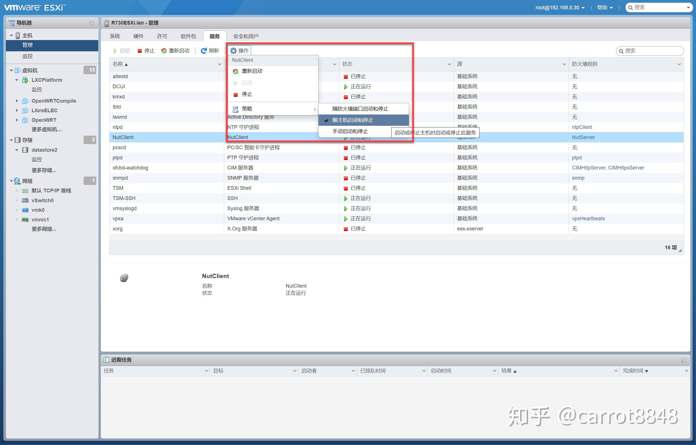Click the vSwitch0 network icon
This screenshot has height=445, width=696.
[25, 200]
